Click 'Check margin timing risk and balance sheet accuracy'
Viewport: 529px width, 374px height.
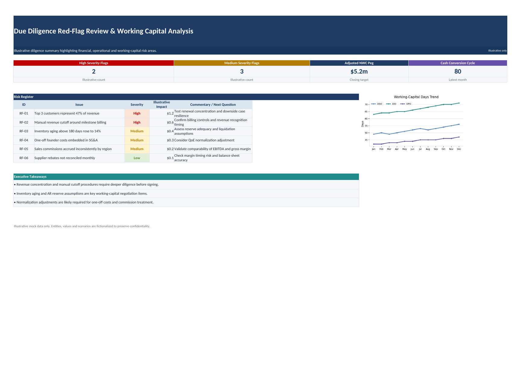click(x=207, y=158)
